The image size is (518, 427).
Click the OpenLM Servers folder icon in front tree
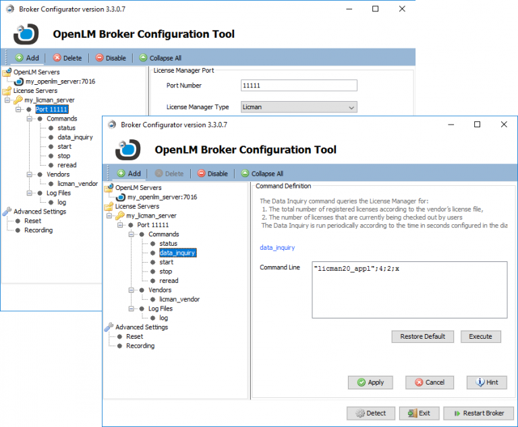109,188
